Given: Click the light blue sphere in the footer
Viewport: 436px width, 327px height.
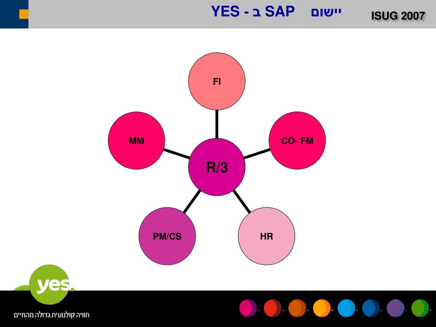Looking at the screenshot, I should click(347, 308).
